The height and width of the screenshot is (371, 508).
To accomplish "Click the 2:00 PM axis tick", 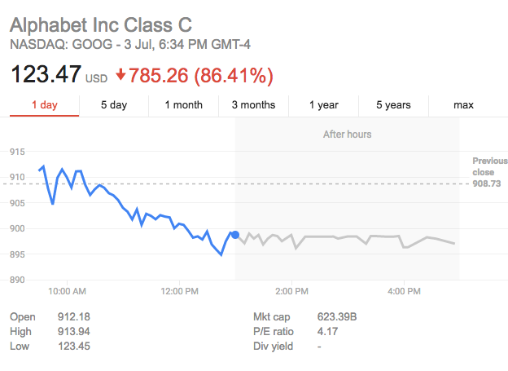I will click(x=292, y=291).
